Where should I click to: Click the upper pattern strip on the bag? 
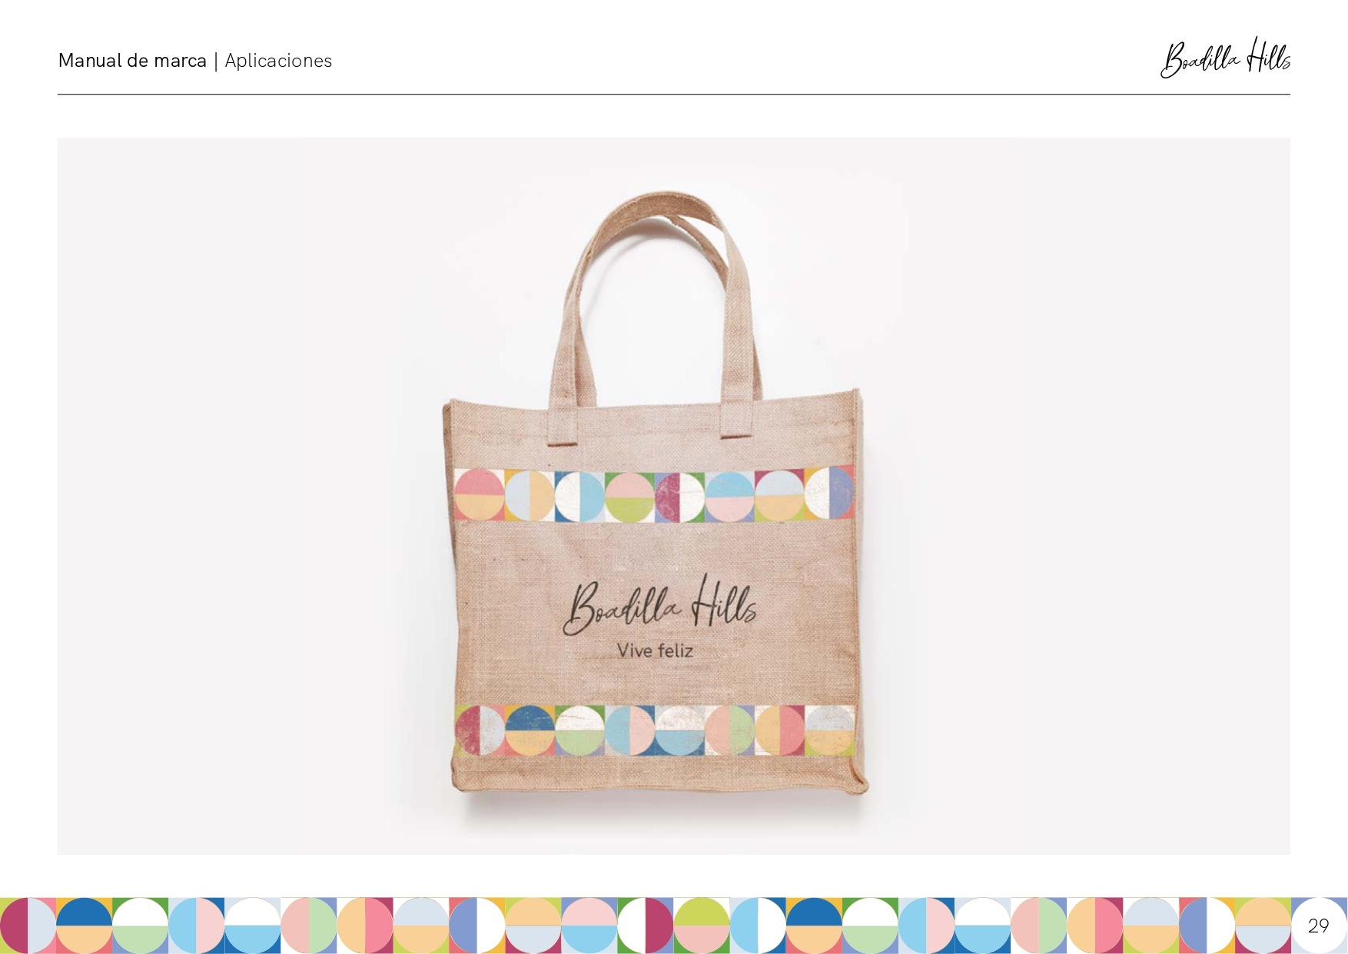click(655, 495)
